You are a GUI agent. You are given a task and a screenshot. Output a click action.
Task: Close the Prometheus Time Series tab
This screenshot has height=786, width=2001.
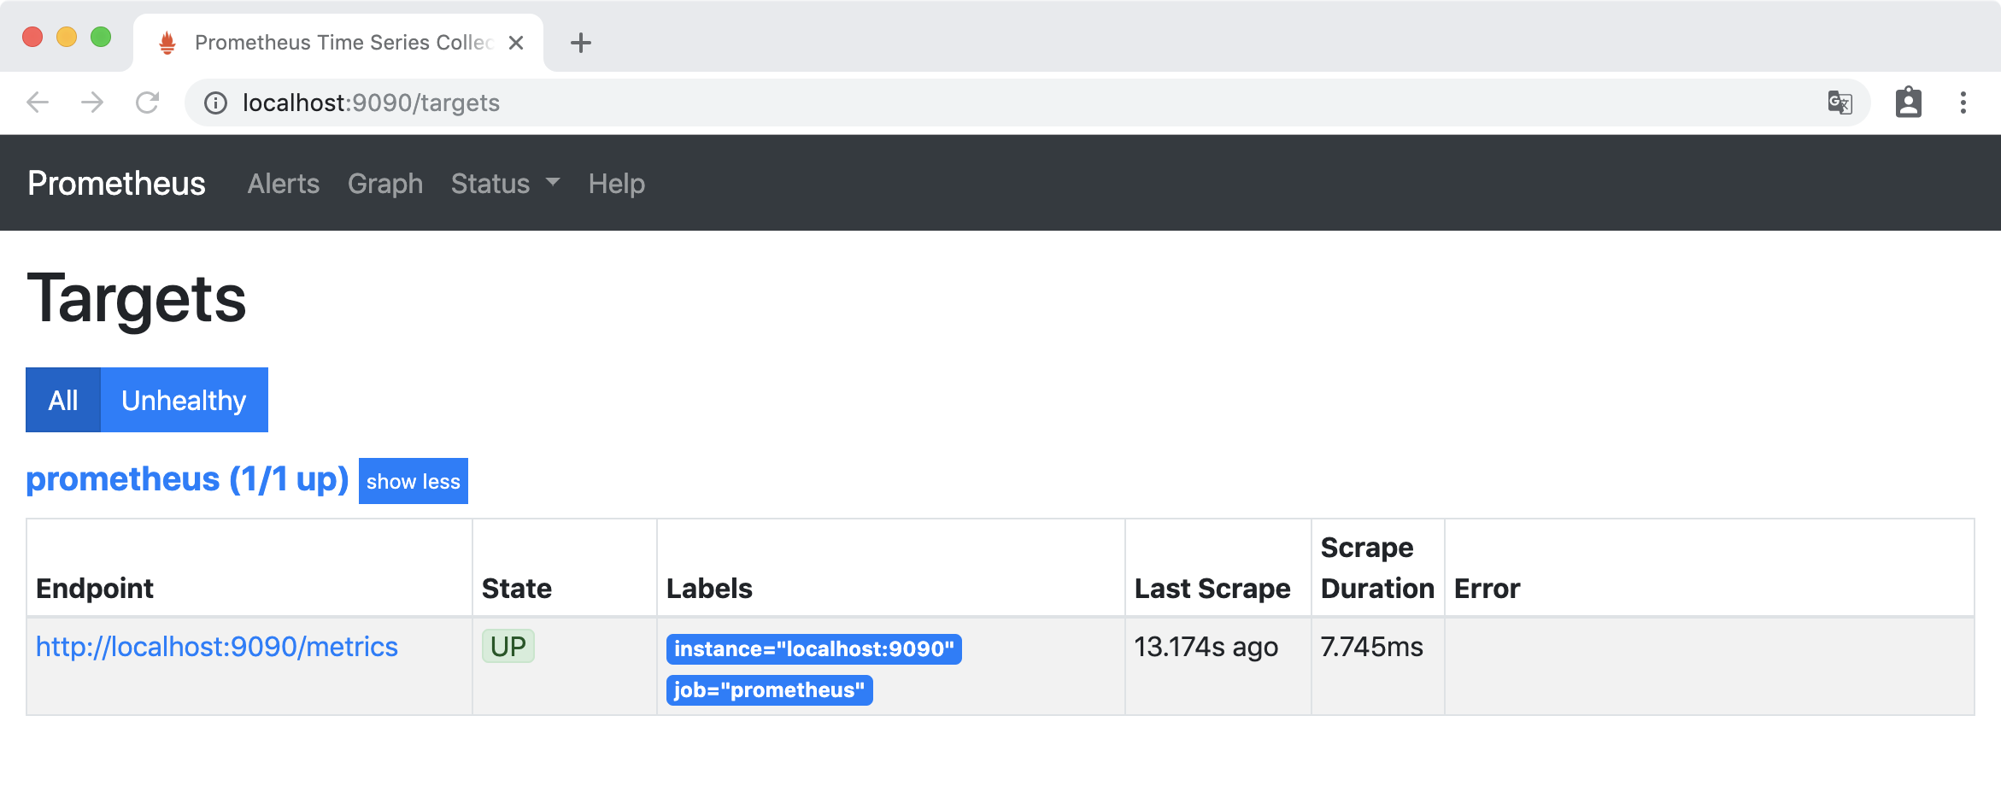click(x=516, y=43)
